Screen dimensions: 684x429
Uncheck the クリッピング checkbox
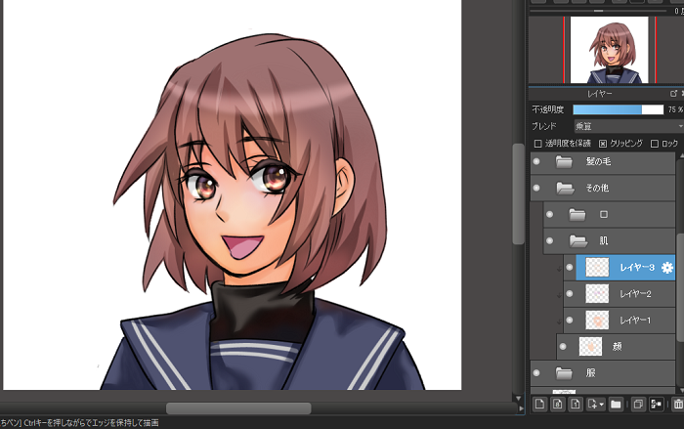pyautogui.click(x=603, y=144)
